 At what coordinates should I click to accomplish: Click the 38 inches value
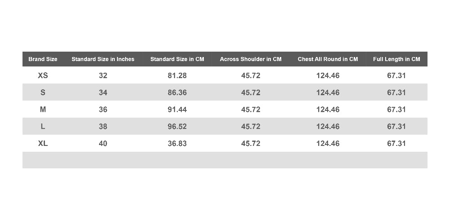click(x=103, y=126)
